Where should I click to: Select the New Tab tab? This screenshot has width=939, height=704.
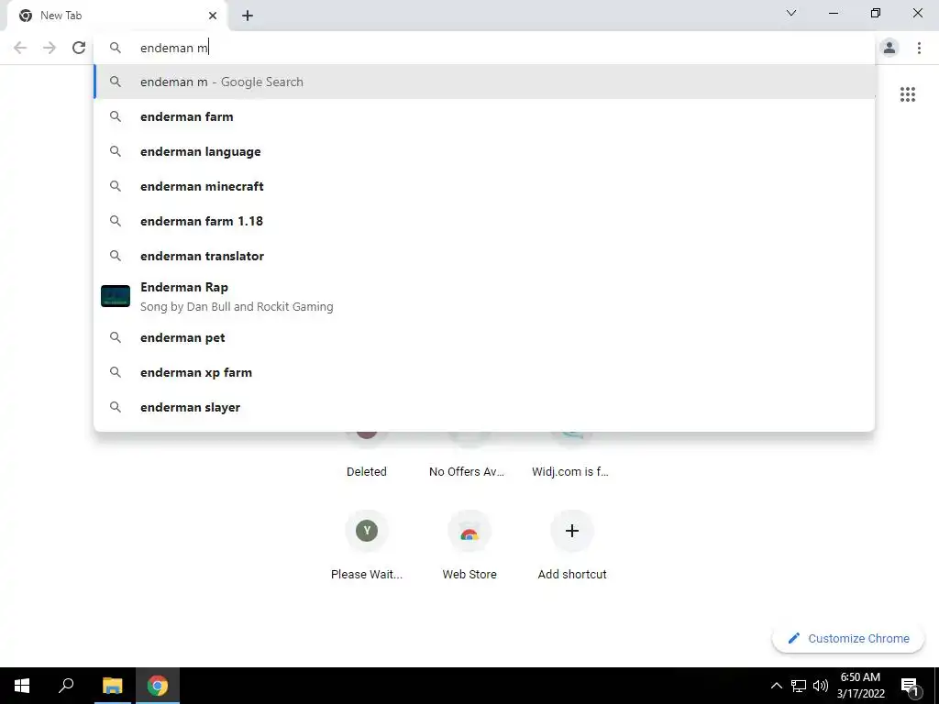click(x=117, y=16)
